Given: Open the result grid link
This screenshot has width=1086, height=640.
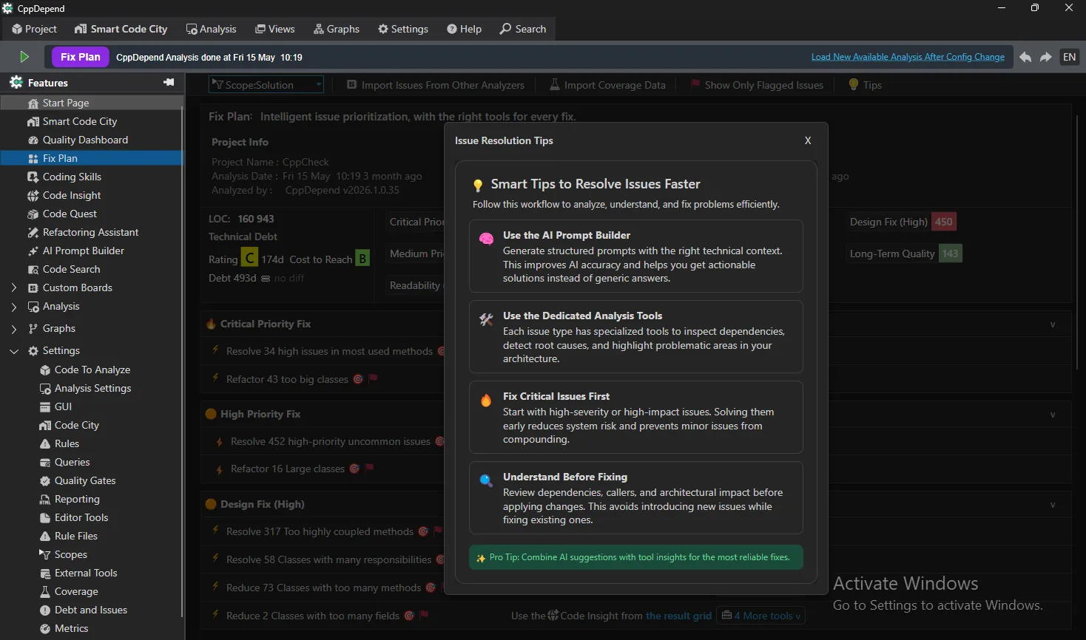Looking at the screenshot, I should point(678,616).
